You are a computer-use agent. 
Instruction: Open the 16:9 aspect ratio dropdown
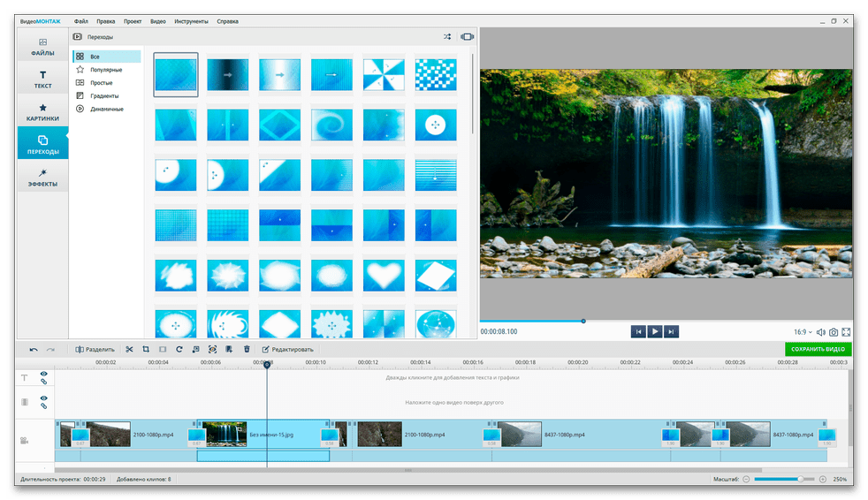[x=803, y=332]
